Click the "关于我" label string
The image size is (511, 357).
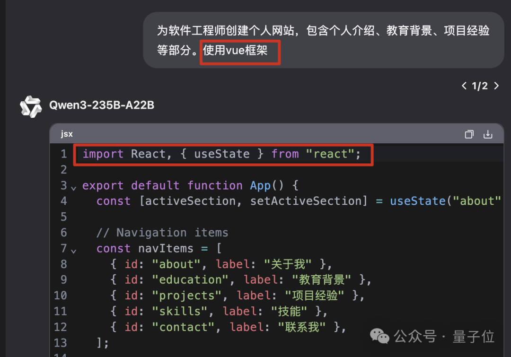click(x=288, y=264)
